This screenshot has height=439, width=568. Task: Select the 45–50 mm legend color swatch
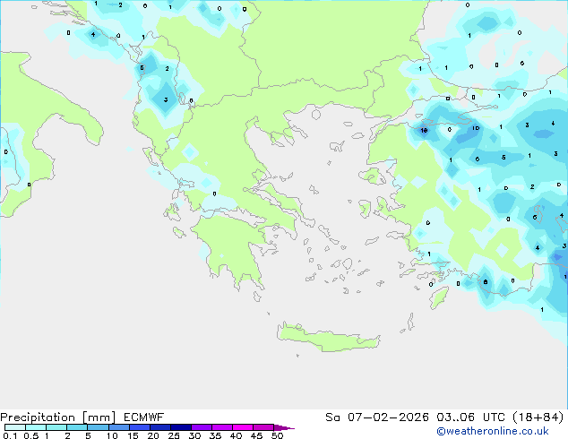(x=263, y=427)
